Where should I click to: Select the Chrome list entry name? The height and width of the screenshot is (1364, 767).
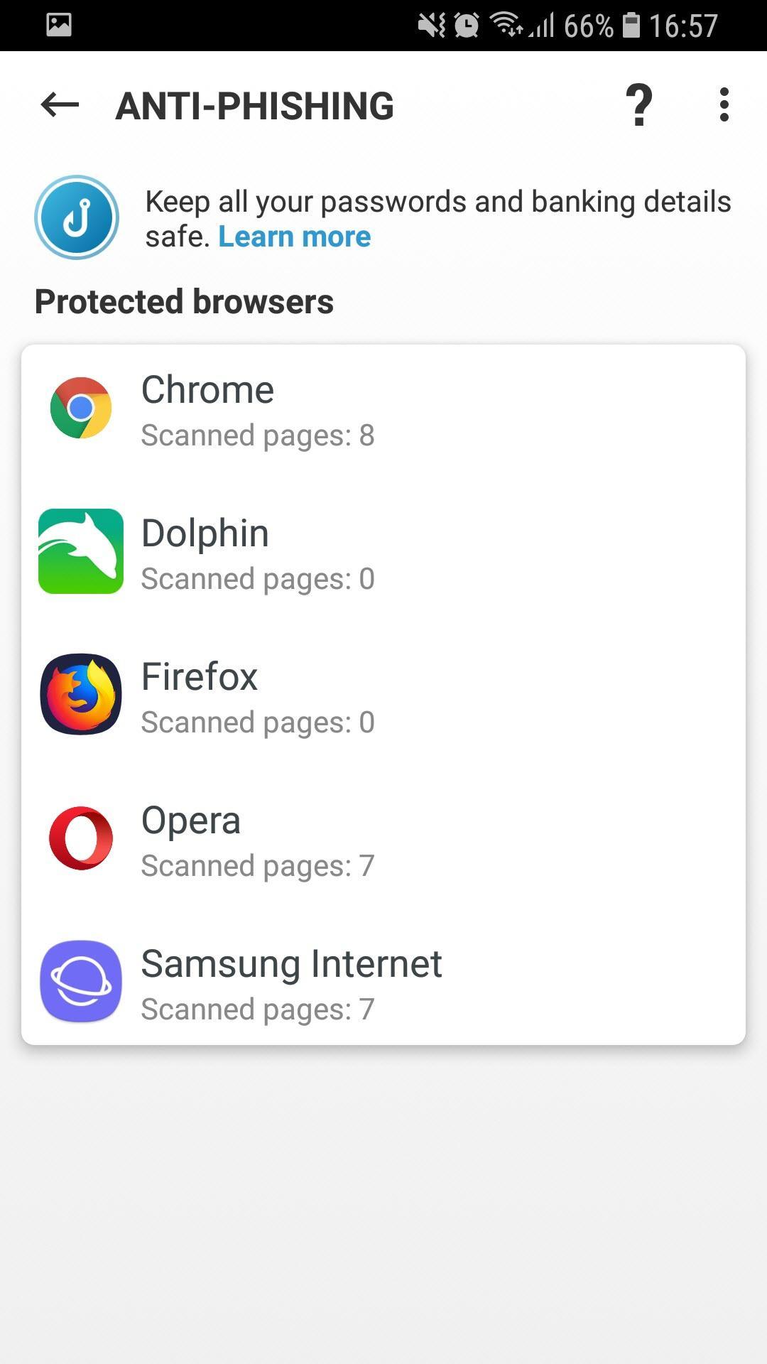[207, 390]
